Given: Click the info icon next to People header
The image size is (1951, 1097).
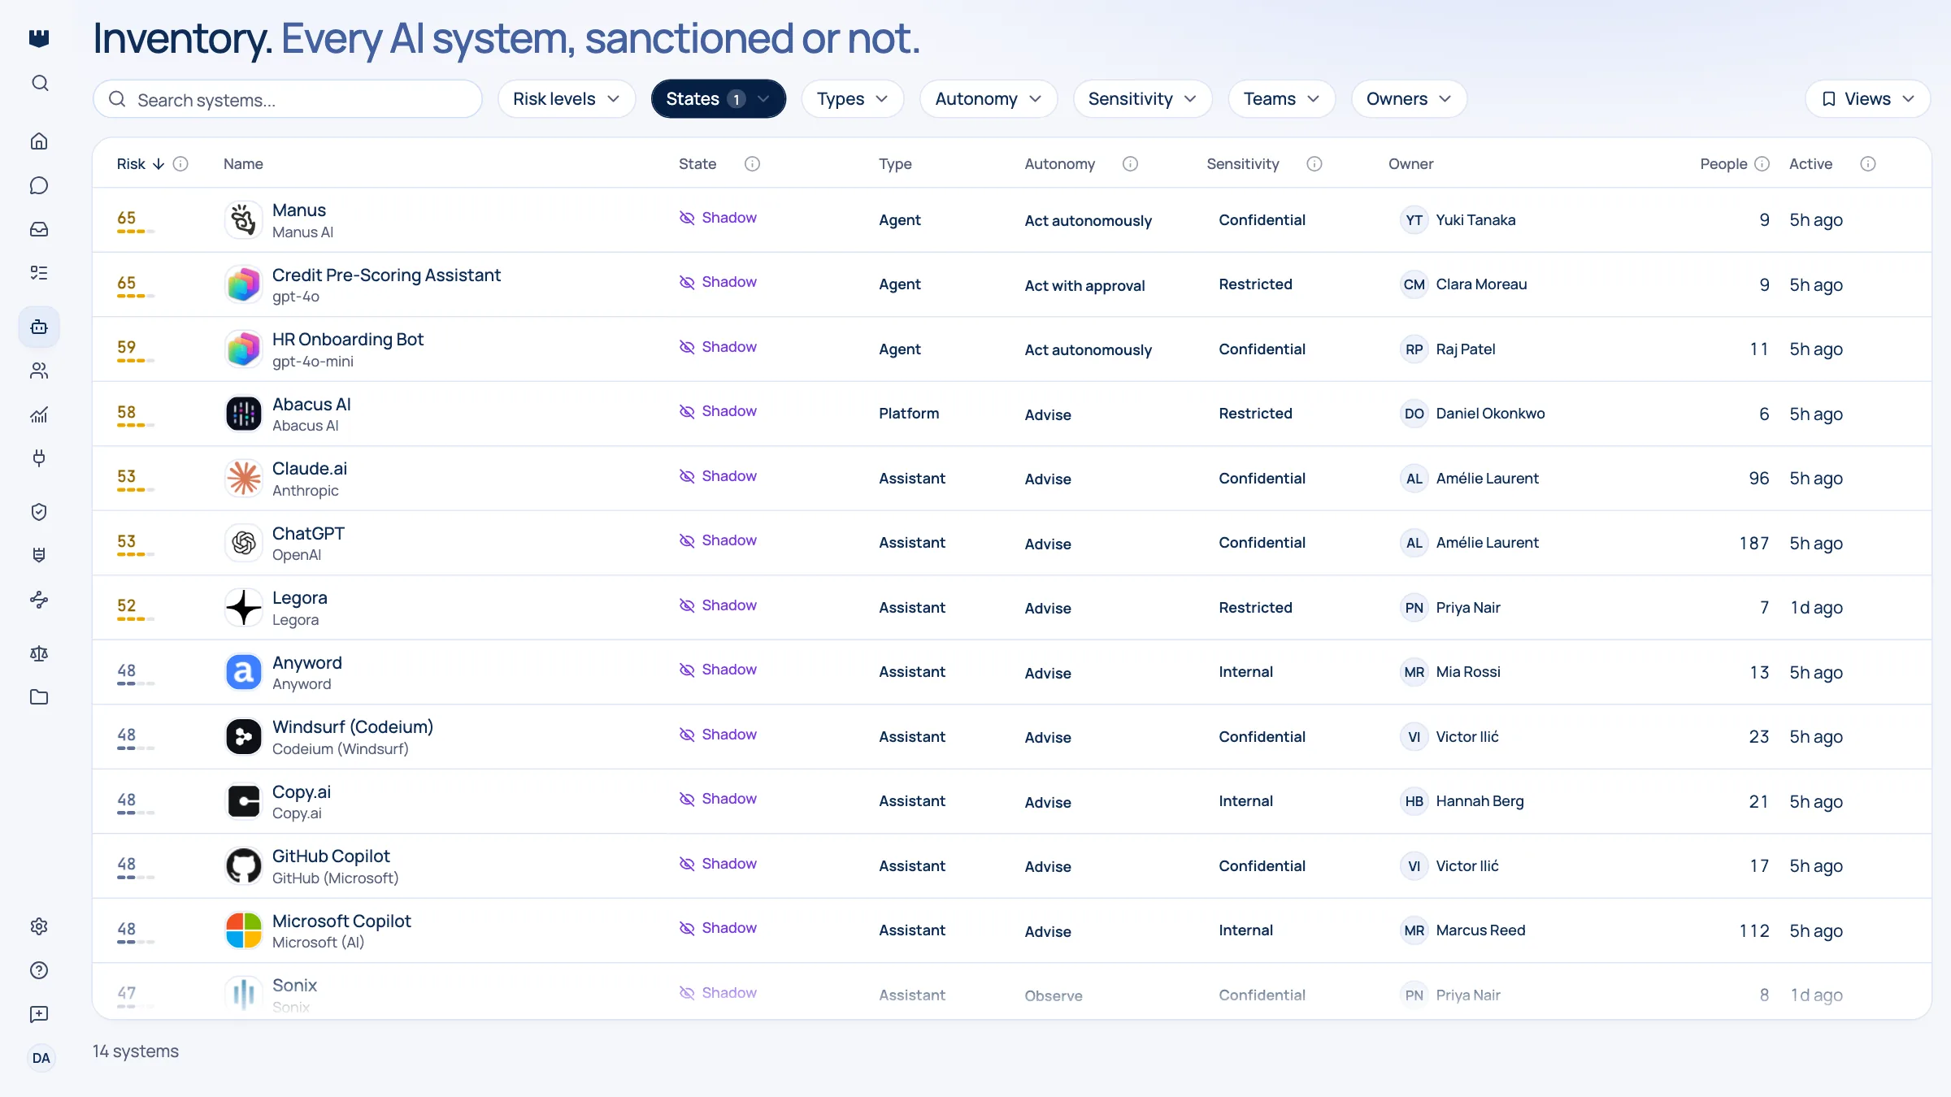Looking at the screenshot, I should (x=1762, y=164).
